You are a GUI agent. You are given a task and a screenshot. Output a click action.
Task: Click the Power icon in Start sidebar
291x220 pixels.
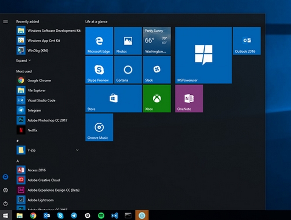coord(6,203)
